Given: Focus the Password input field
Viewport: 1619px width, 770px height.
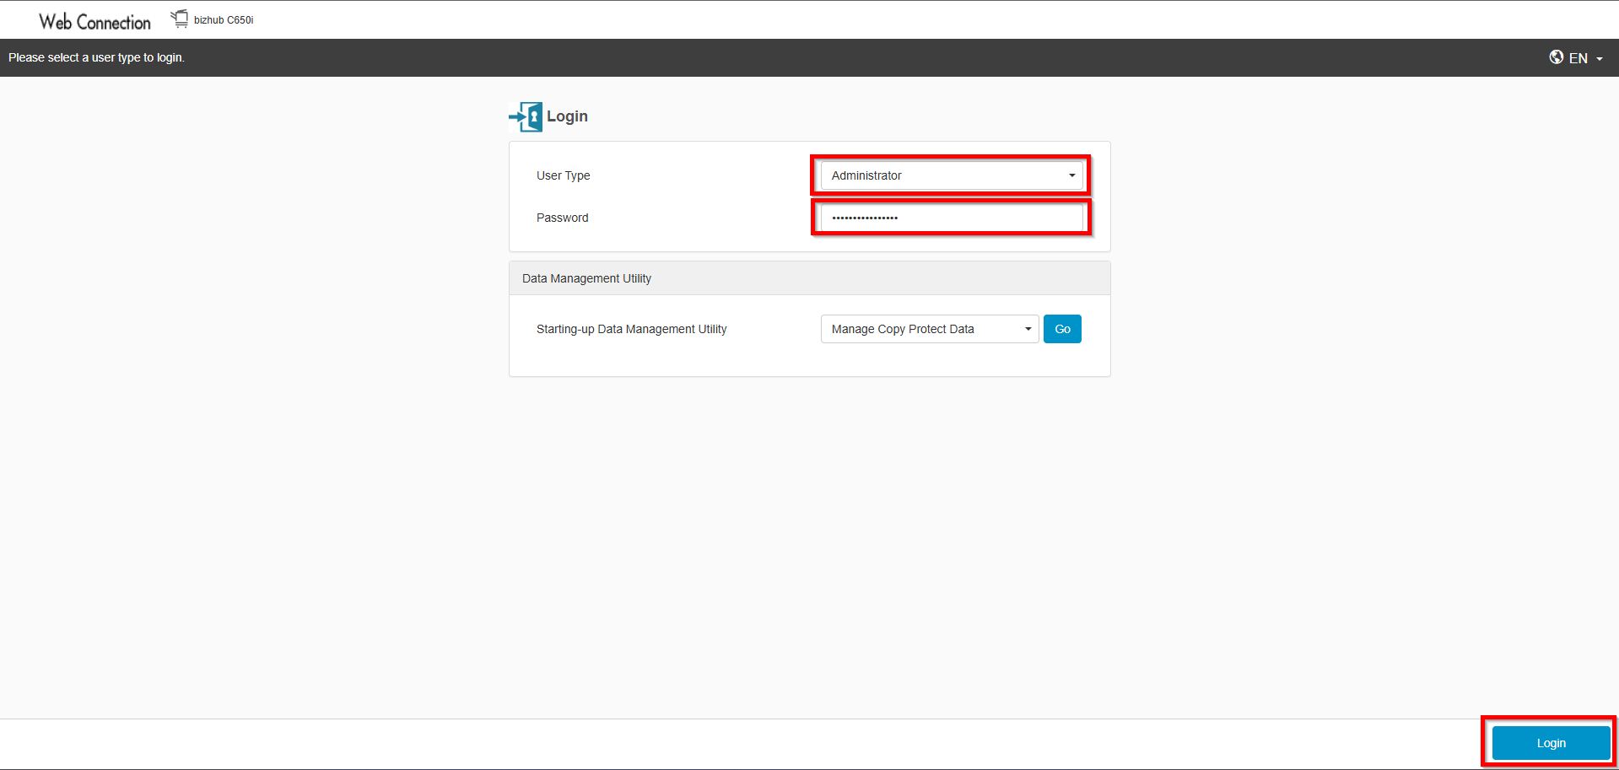Looking at the screenshot, I should [x=951, y=218].
